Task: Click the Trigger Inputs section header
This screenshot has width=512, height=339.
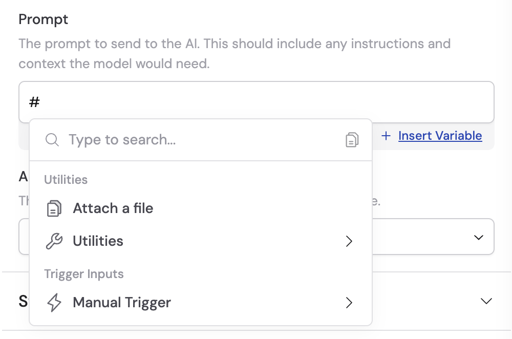Action: (x=83, y=274)
